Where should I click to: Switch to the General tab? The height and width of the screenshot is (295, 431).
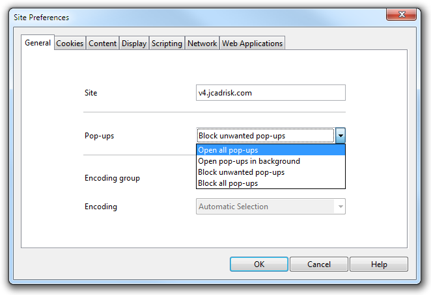tap(38, 43)
